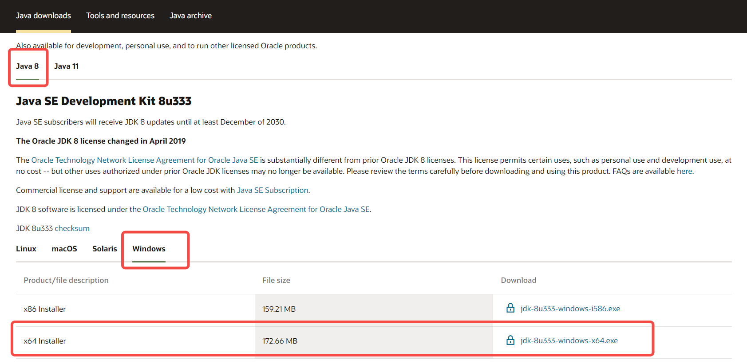
Task: Click the lock icon beside the i586 download
Action: pos(510,308)
